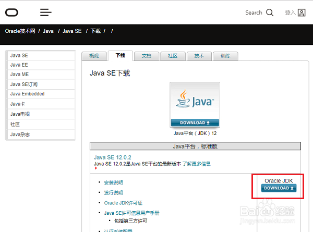This screenshot has width=313, height=232.
Task: Click the Search label in header
Action: (254, 13)
